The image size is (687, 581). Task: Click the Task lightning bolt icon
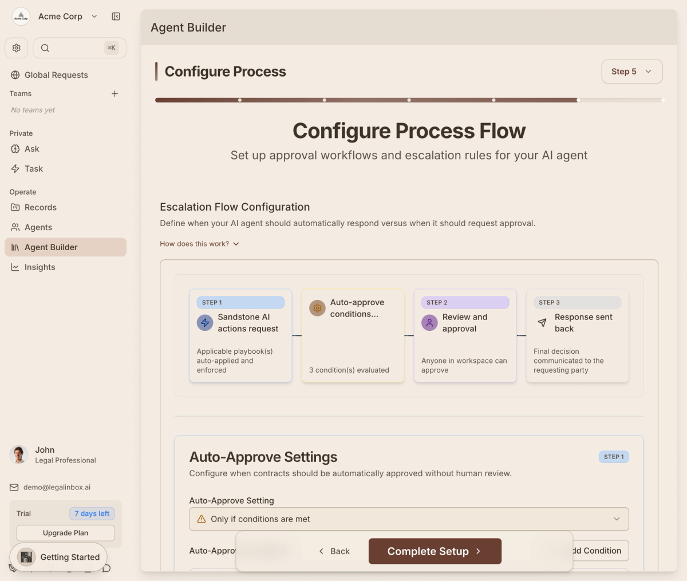(x=15, y=169)
